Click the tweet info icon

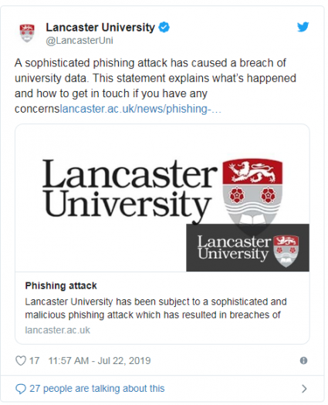coord(304,360)
